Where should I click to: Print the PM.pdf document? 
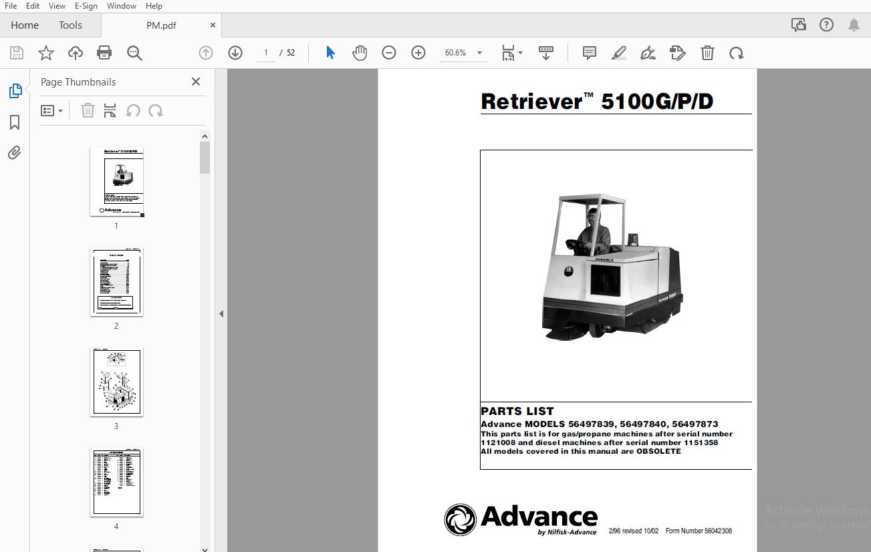[x=104, y=53]
